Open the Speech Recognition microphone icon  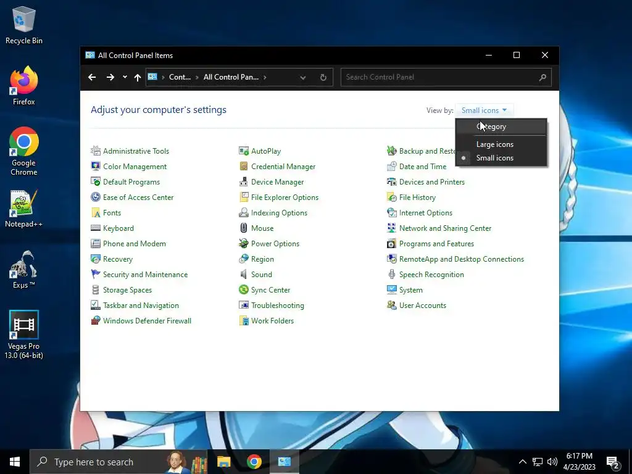(x=391, y=274)
